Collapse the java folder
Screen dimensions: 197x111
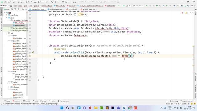tap(7, 18)
